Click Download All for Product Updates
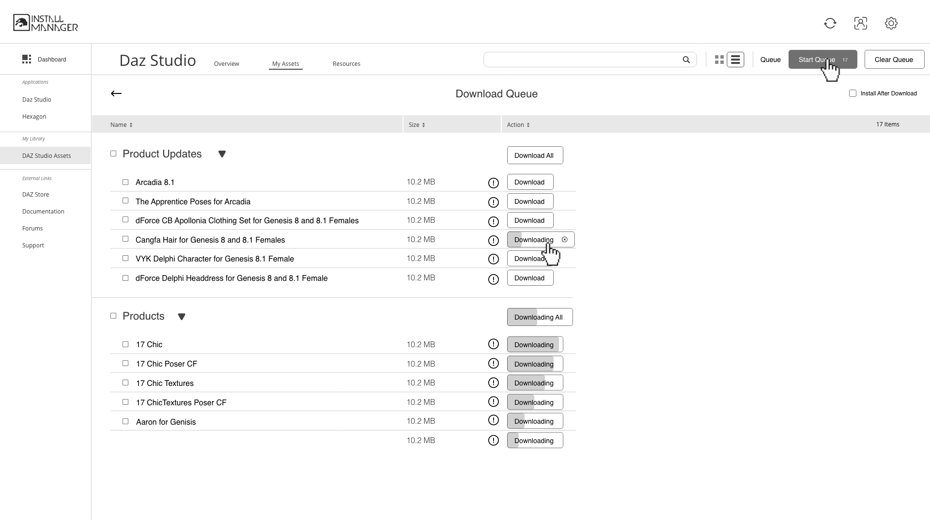The width and height of the screenshot is (930, 522). (535, 155)
